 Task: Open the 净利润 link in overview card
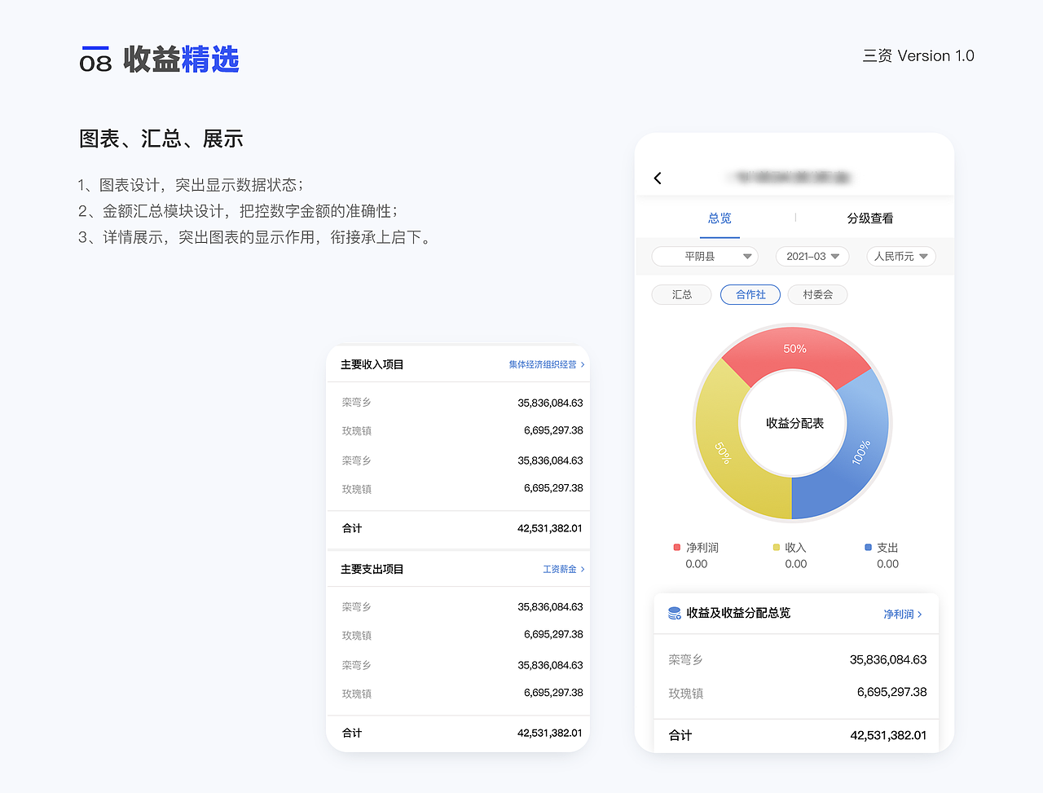pyautogui.click(x=903, y=614)
